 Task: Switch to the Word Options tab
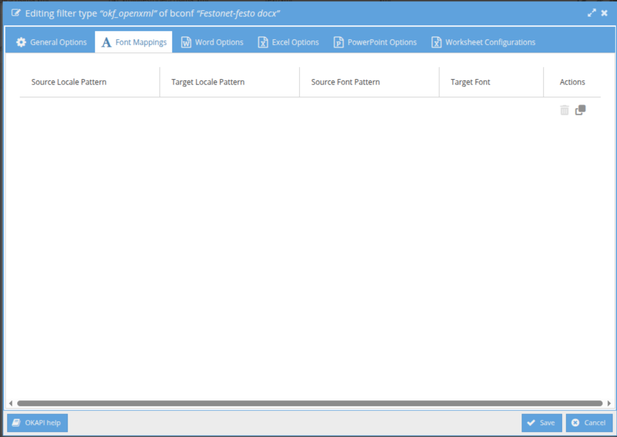point(212,42)
